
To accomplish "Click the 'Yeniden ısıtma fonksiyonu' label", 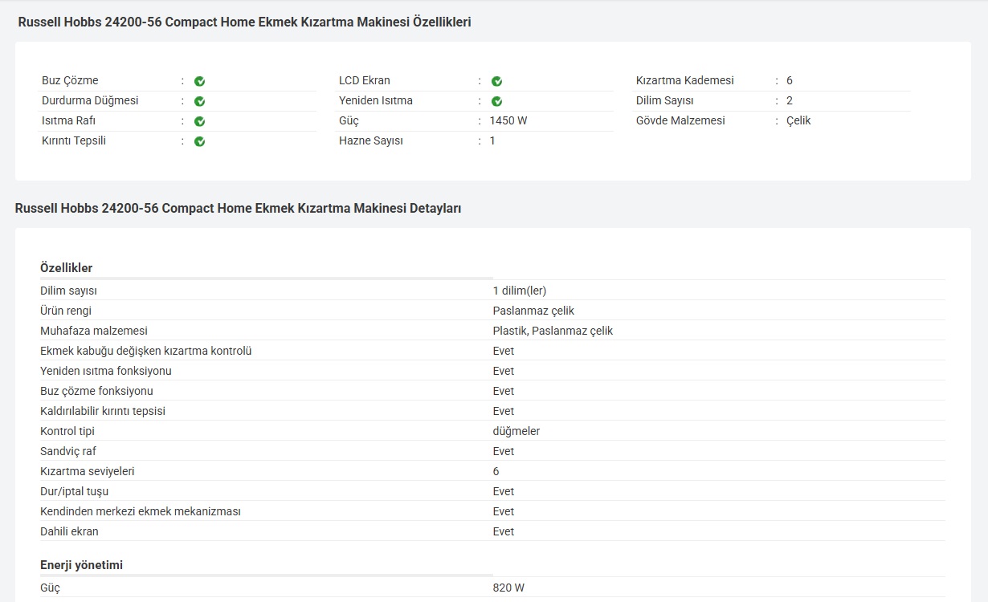I will point(106,371).
